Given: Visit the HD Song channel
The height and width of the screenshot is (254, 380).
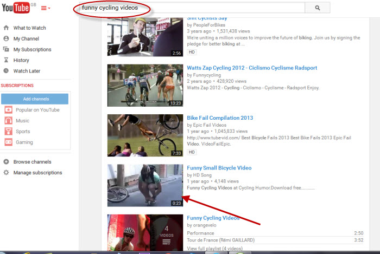Looking at the screenshot, I should click(202, 175).
